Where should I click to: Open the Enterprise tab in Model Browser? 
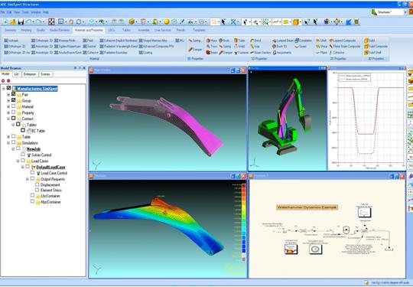[x=30, y=74]
